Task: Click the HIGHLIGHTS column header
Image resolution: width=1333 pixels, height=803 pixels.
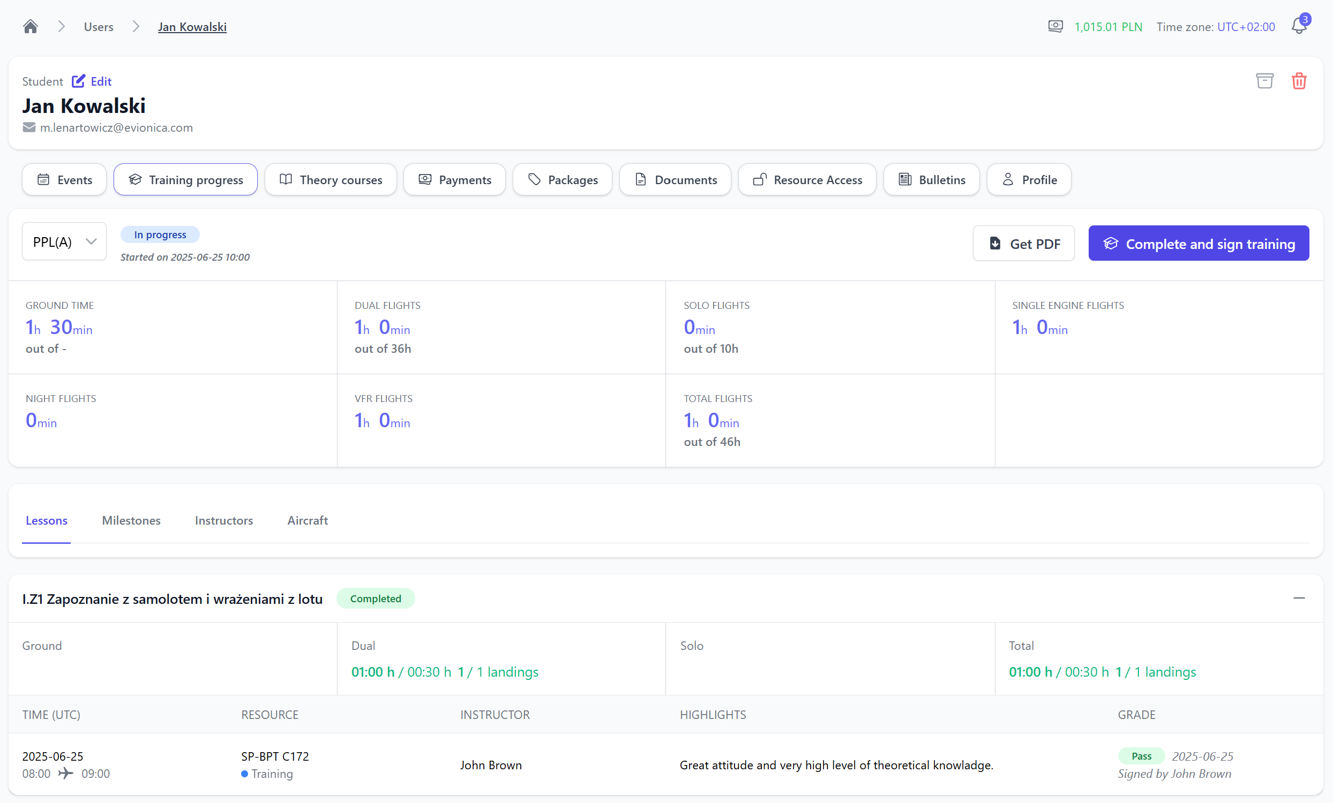Action: pyautogui.click(x=713, y=714)
